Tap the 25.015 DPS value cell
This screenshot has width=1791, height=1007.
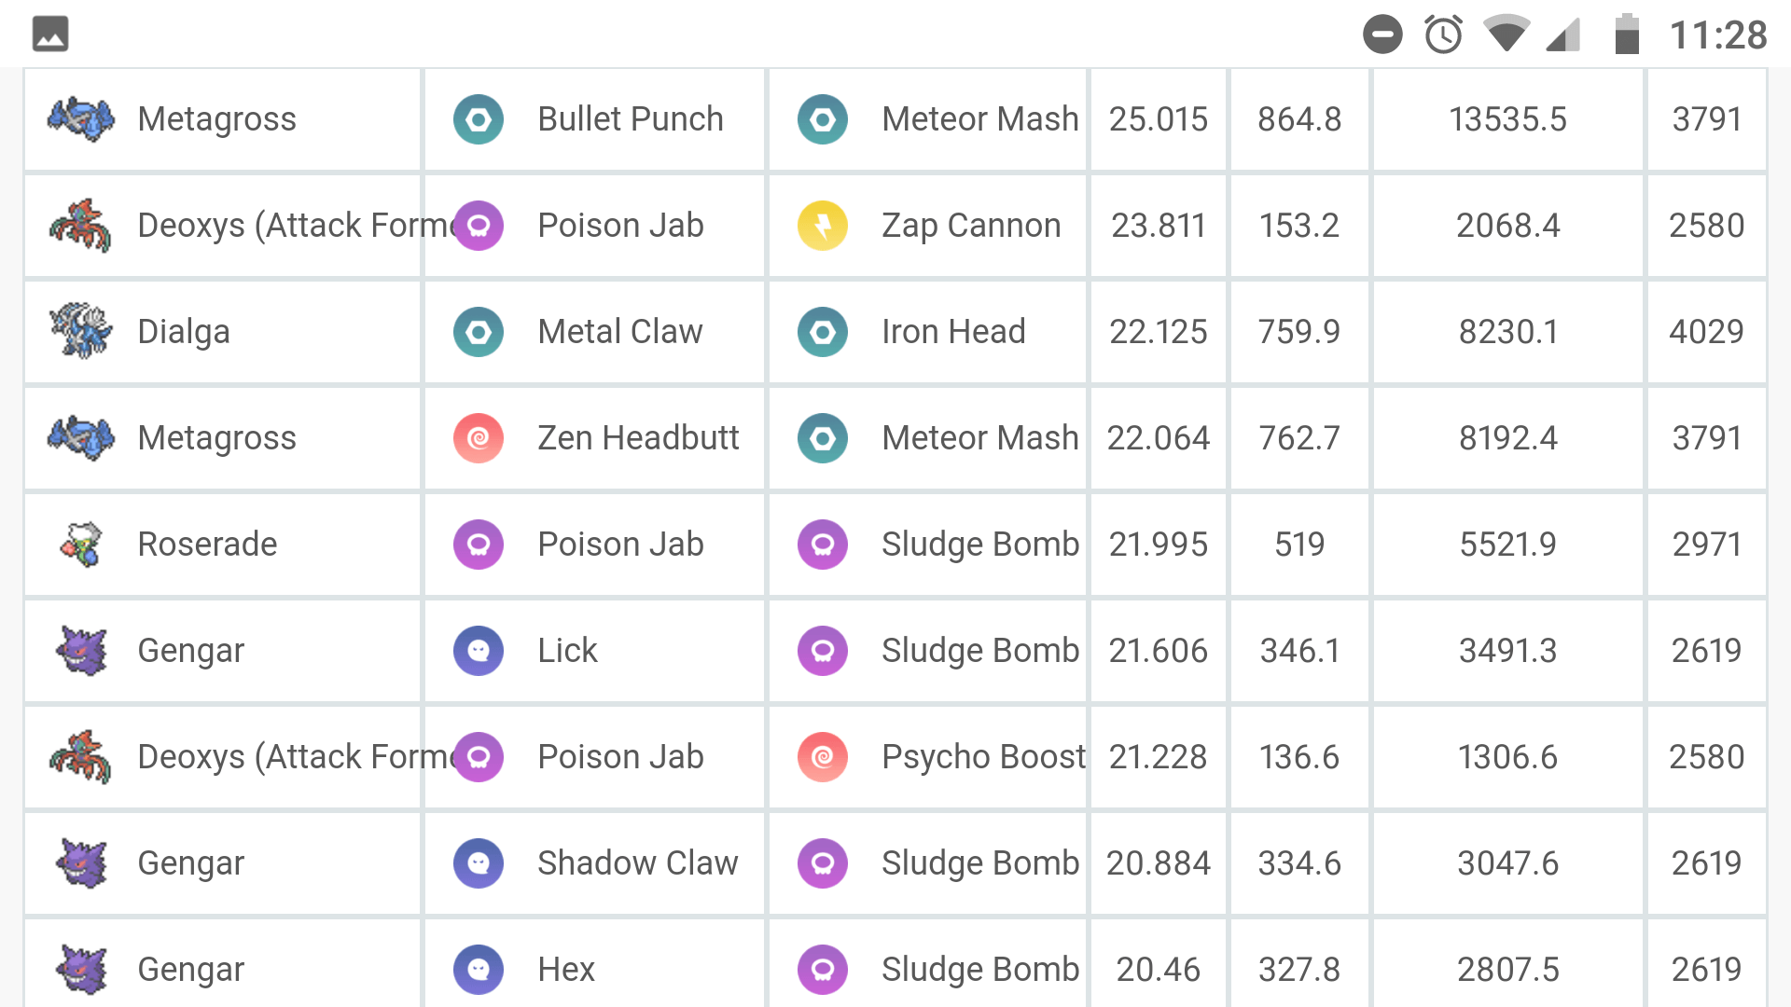pos(1159,119)
